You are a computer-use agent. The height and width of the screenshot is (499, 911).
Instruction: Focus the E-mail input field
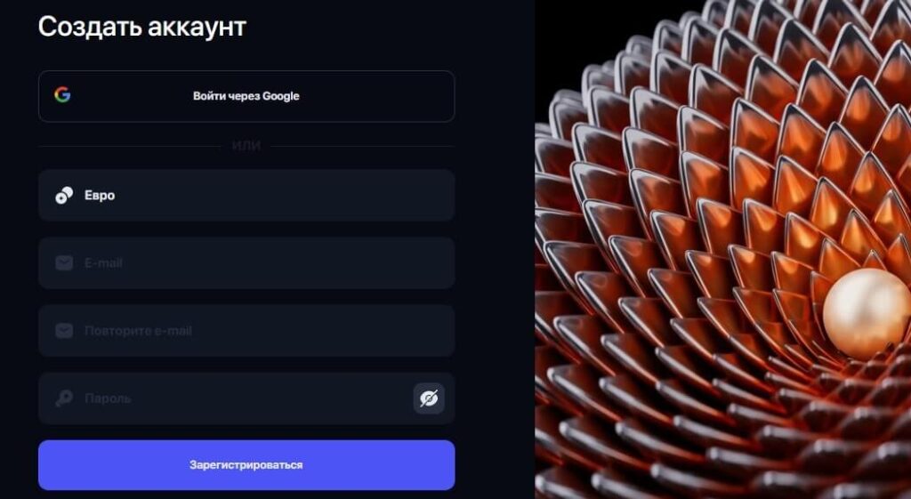(246, 262)
